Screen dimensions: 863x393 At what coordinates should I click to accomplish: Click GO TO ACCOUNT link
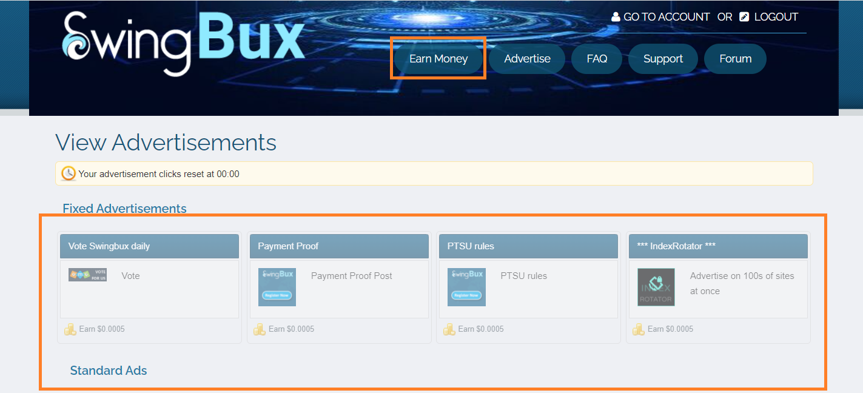[x=667, y=17]
